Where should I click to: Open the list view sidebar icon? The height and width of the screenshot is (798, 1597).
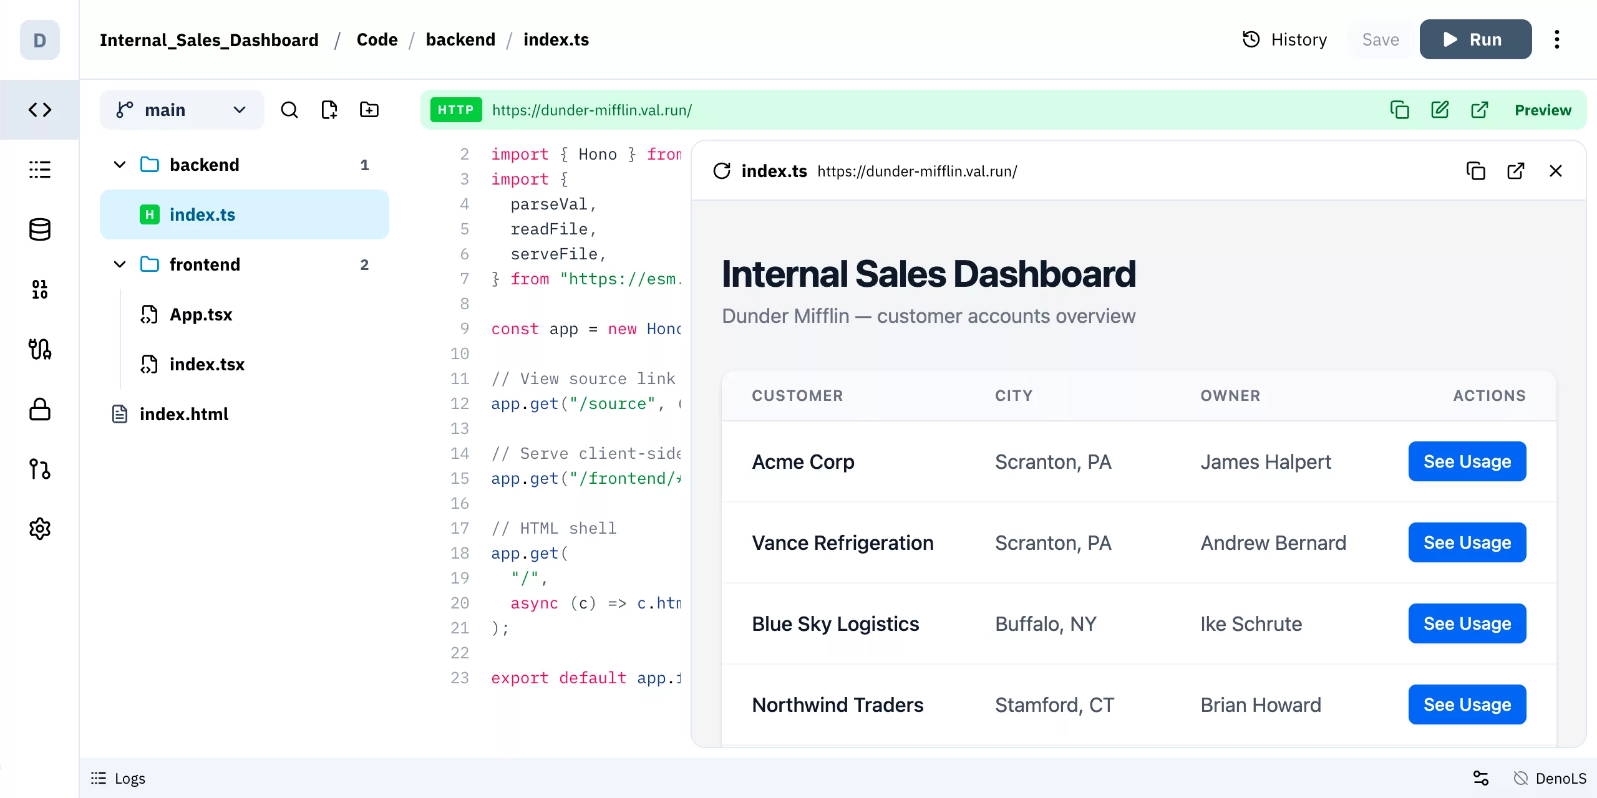point(39,170)
